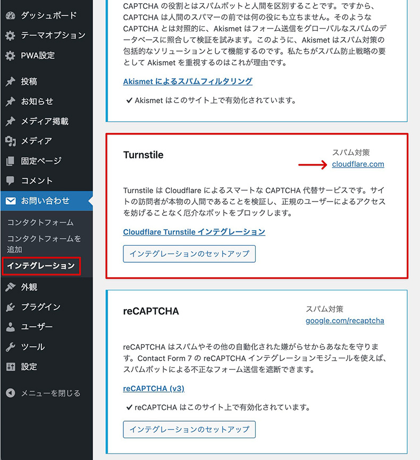The width and height of the screenshot is (420, 460).
Task: Open the コンタクトフォーム submenu item
Action: click(40, 222)
